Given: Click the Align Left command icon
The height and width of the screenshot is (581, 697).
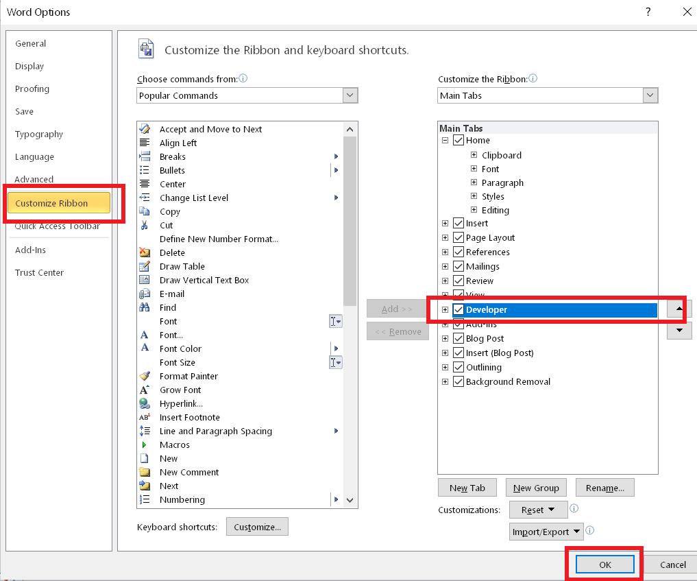Looking at the screenshot, I should click(145, 143).
